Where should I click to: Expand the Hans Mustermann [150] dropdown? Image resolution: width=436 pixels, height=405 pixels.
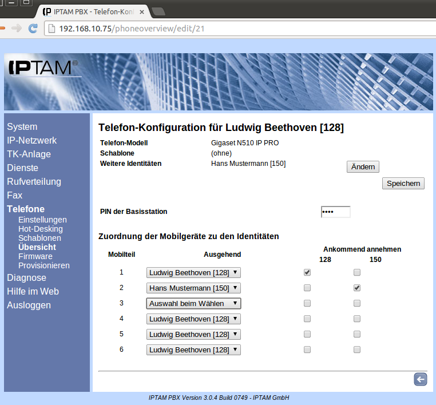tap(193, 288)
